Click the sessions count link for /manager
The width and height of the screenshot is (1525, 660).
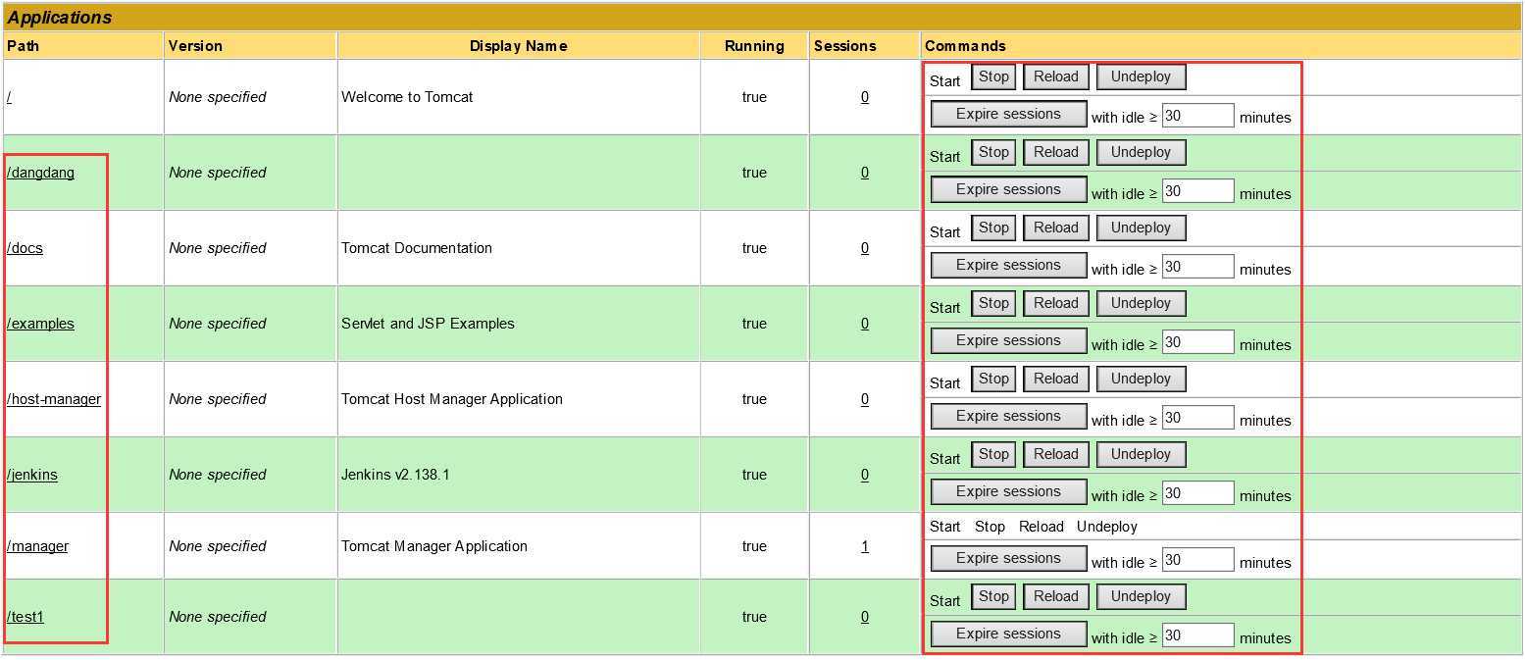pyautogui.click(x=864, y=546)
